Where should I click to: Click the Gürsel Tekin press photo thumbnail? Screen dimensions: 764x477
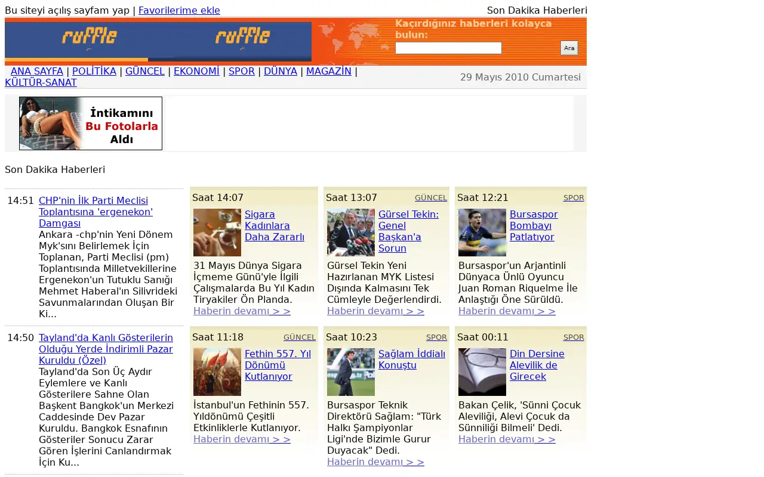pyautogui.click(x=351, y=233)
